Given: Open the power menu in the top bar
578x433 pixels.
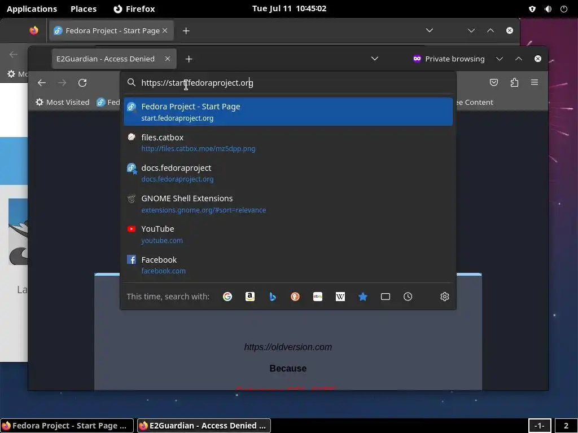Looking at the screenshot, I should click(x=564, y=9).
